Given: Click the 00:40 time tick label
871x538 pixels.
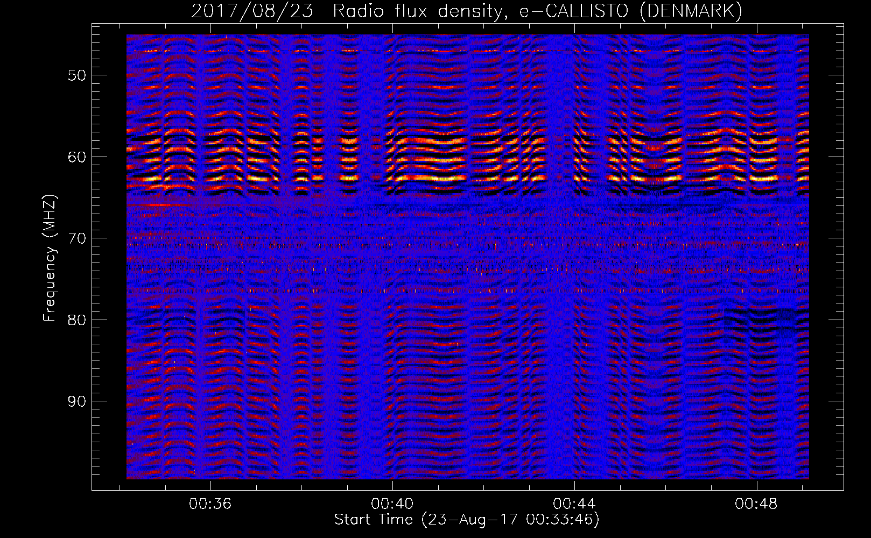Looking at the screenshot, I should point(392,504).
